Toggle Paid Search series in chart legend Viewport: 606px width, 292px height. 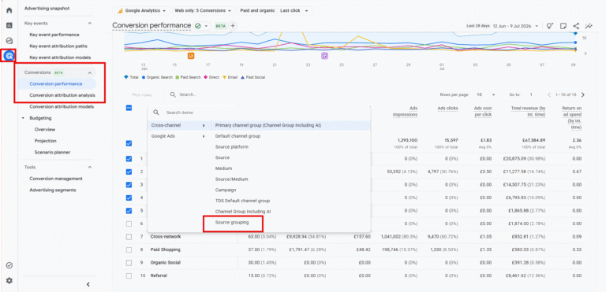tap(189, 77)
